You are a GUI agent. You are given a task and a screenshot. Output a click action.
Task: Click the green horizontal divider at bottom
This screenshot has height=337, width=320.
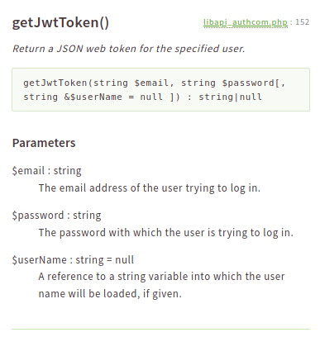(160, 329)
